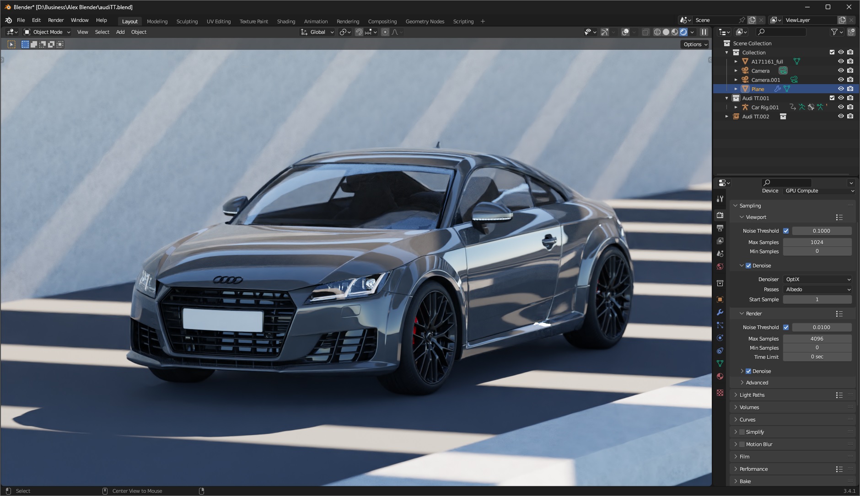Uncheck the Audi TT.001 collection checkbox
Image resolution: width=860 pixels, height=496 pixels.
tap(832, 98)
